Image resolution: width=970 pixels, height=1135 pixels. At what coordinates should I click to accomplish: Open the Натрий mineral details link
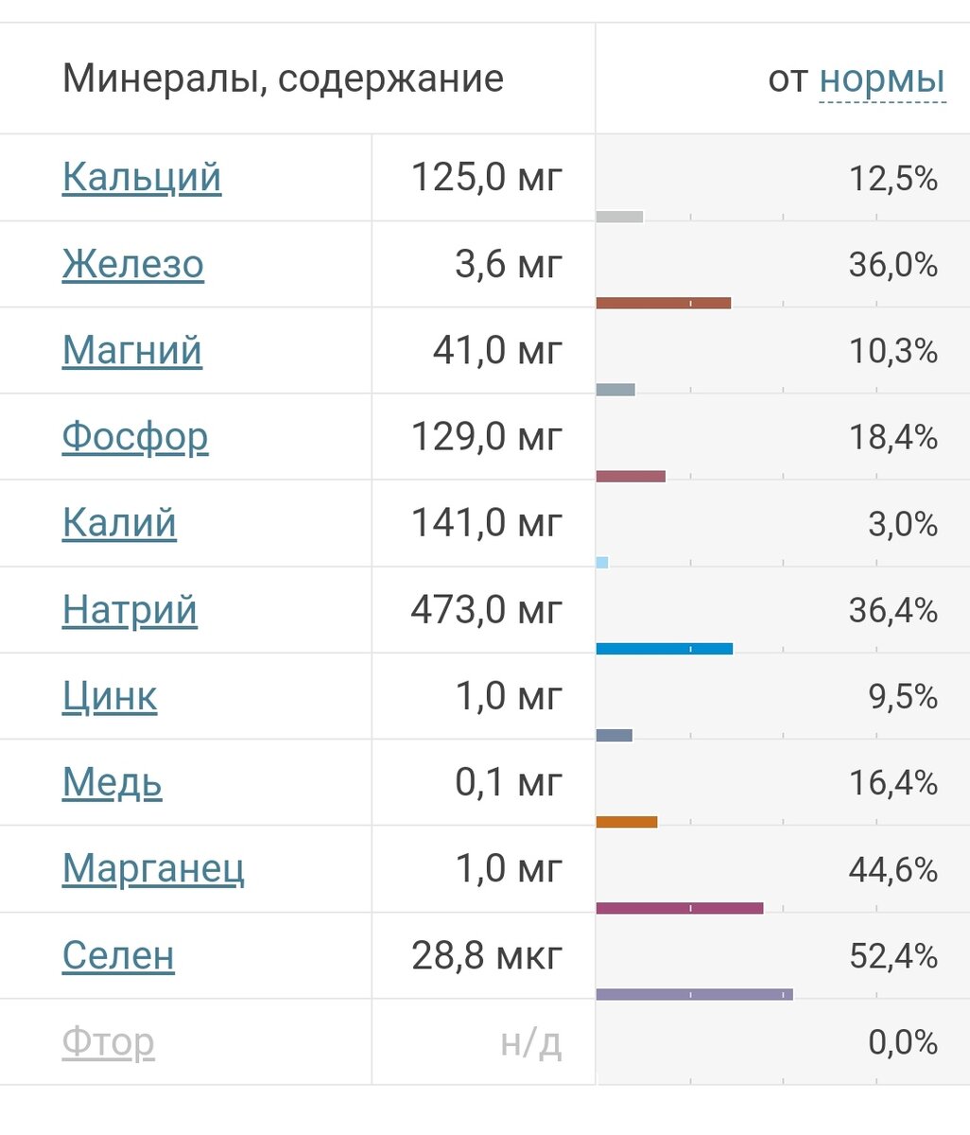tap(130, 610)
